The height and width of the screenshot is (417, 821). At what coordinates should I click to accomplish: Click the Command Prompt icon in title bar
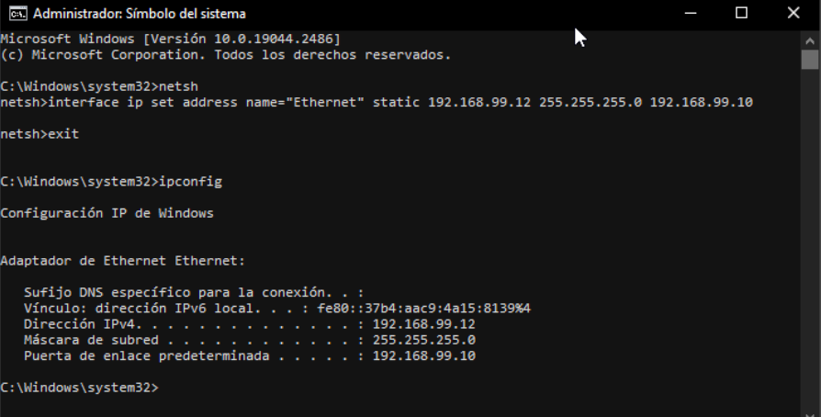[16, 14]
